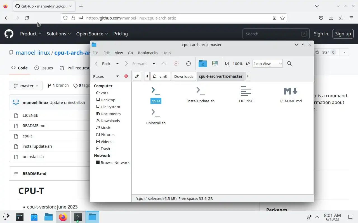The image size is (358, 223).
Task: Open the Bookmarks menu
Action: pyautogui.click(x=148, y=53)
